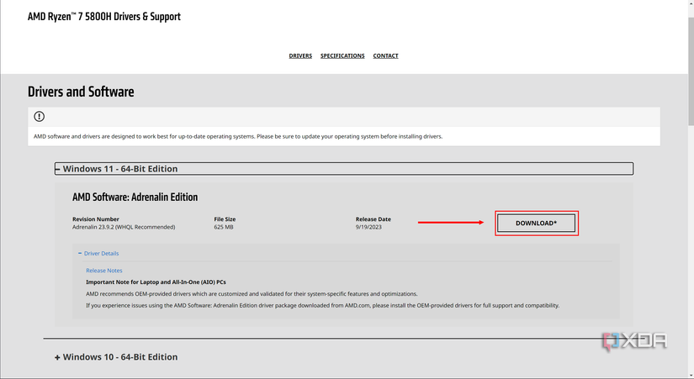Expand Windows 10 - 64-Bit Edition section

(116, 357)
